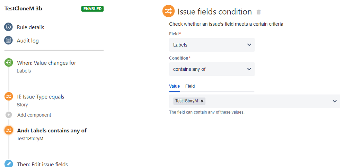Image resolution: width=346 pixels, height=167 pixels.
Task: Remove the Test1StoryM label tag
Action: (202, 101)
